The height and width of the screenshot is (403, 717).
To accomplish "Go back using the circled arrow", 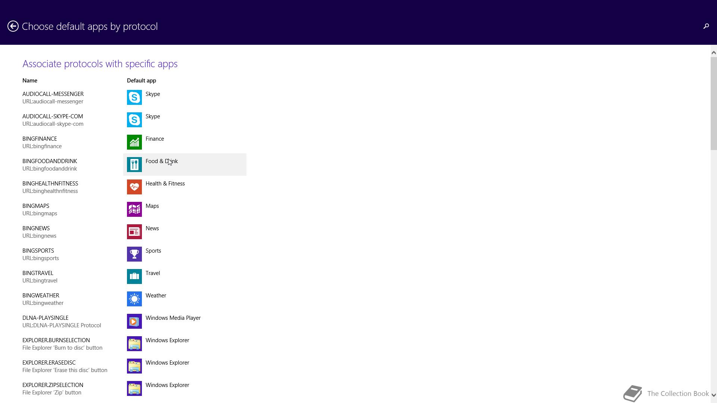I will (x=13, y=26).
